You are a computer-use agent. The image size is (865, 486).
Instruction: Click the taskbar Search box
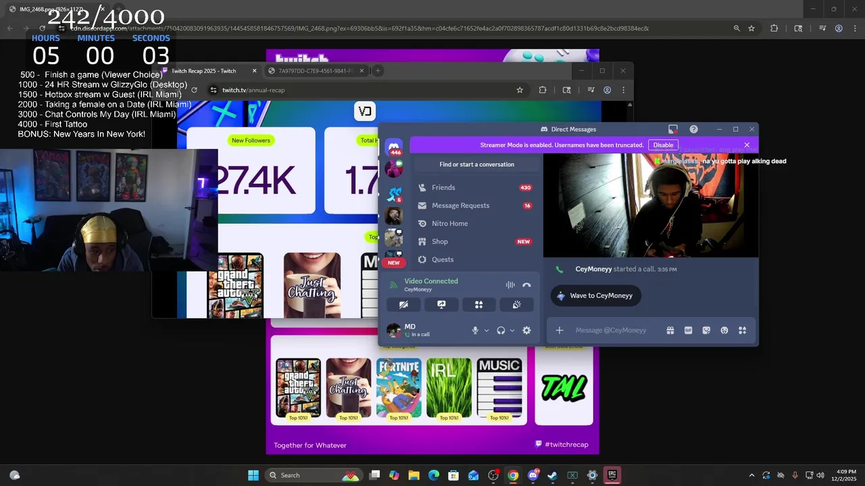click(314, 475)
